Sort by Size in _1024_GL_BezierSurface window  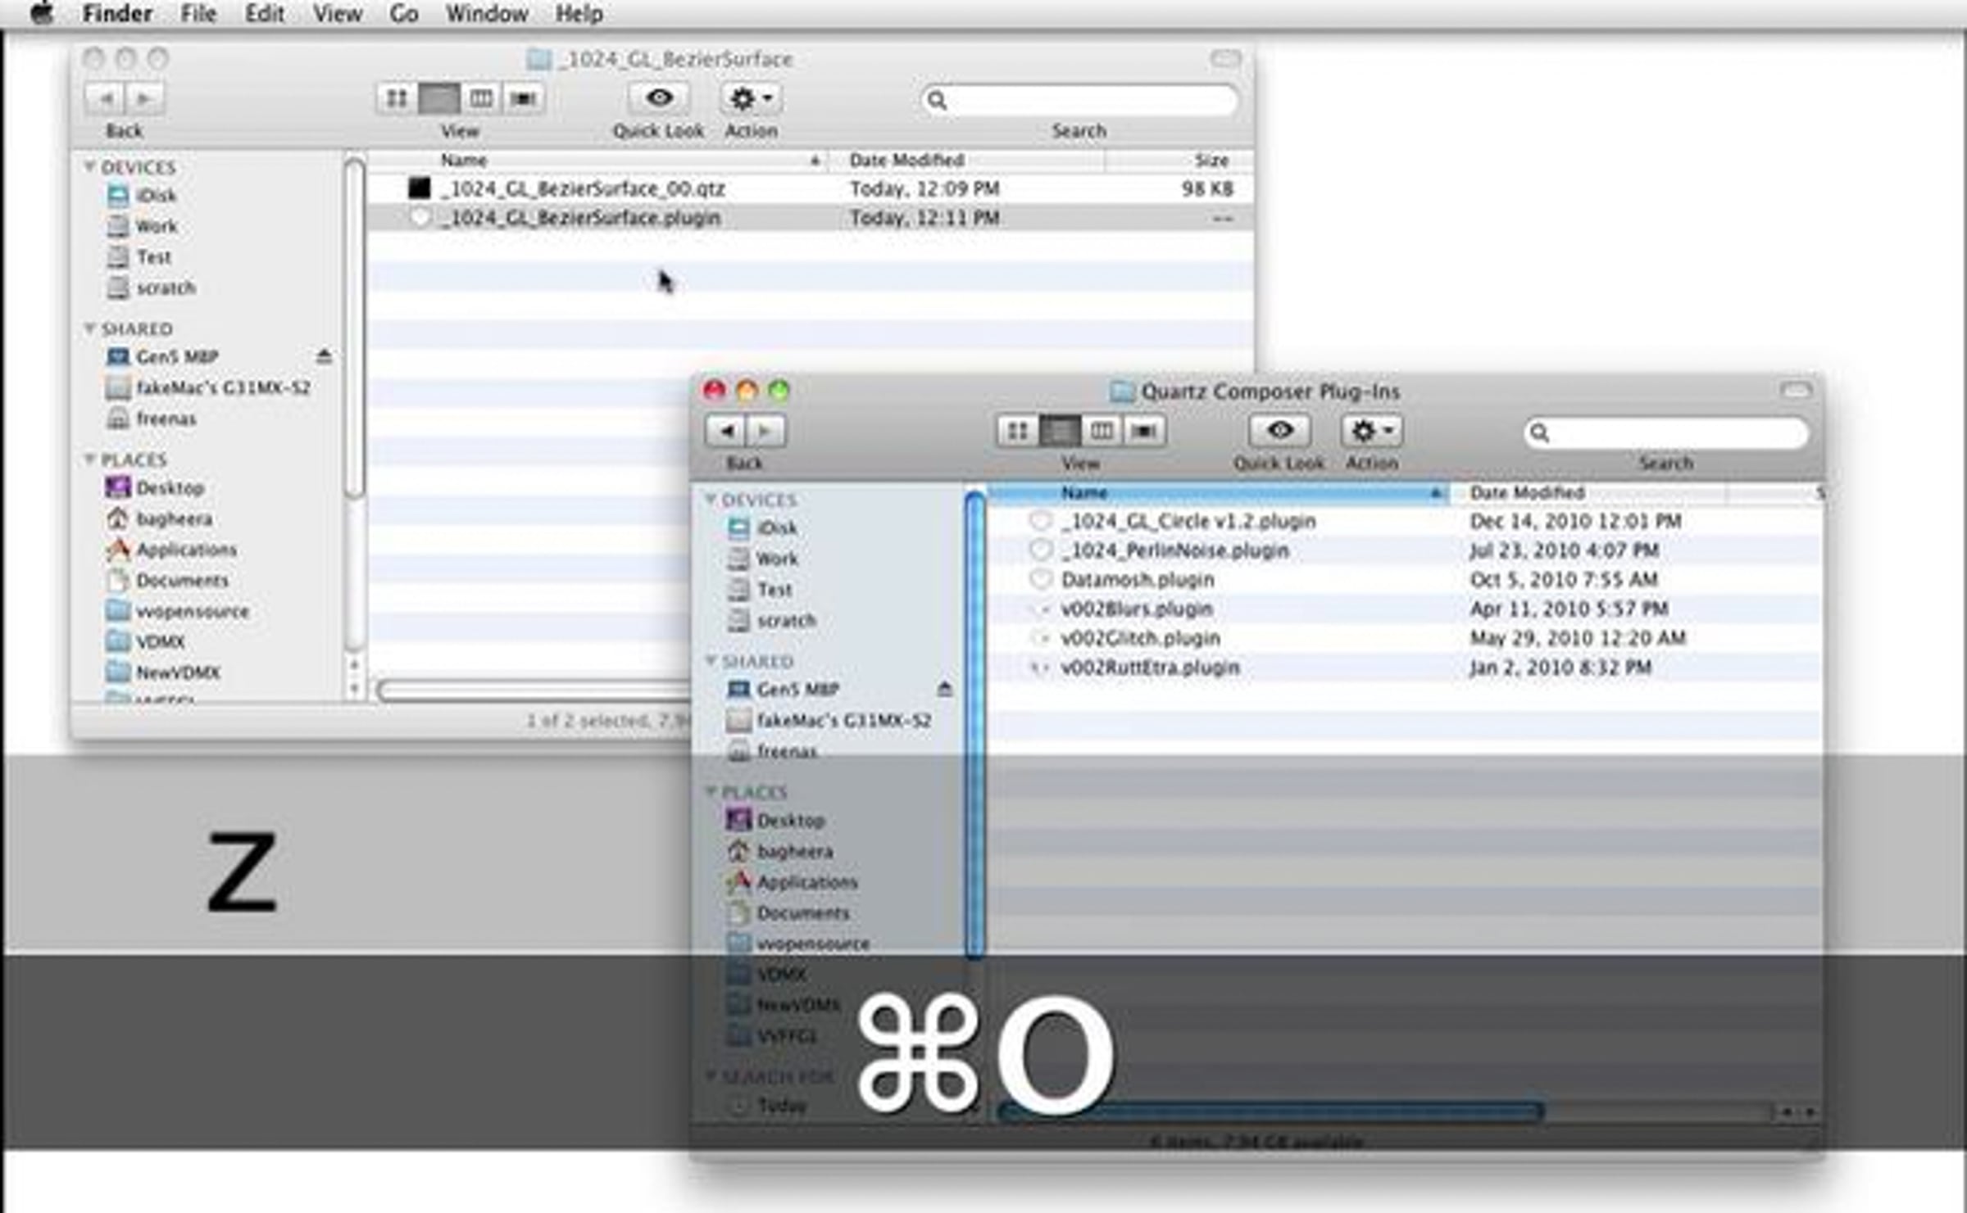click(1179, 161)
